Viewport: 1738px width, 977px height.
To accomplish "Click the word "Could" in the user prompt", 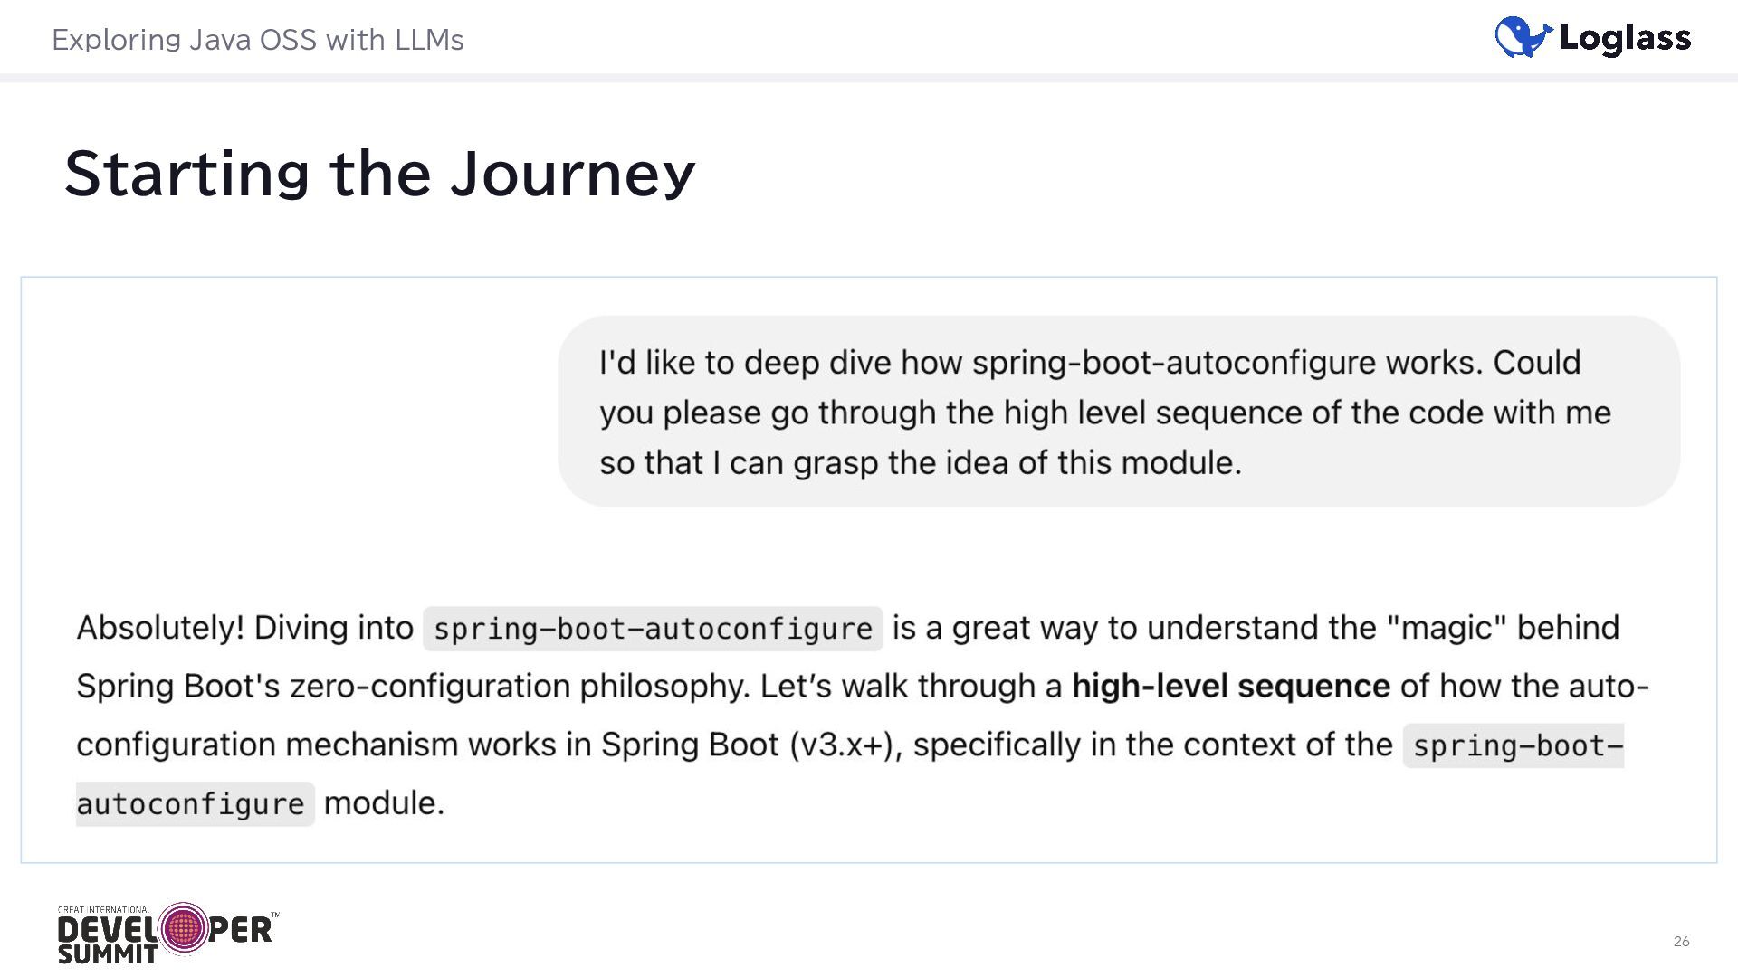I will pos(1536,363).
